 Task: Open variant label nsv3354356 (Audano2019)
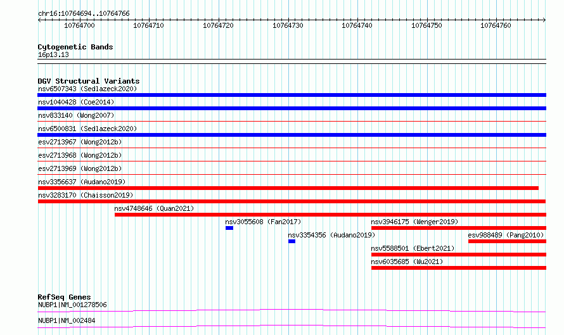pos(331,235)
